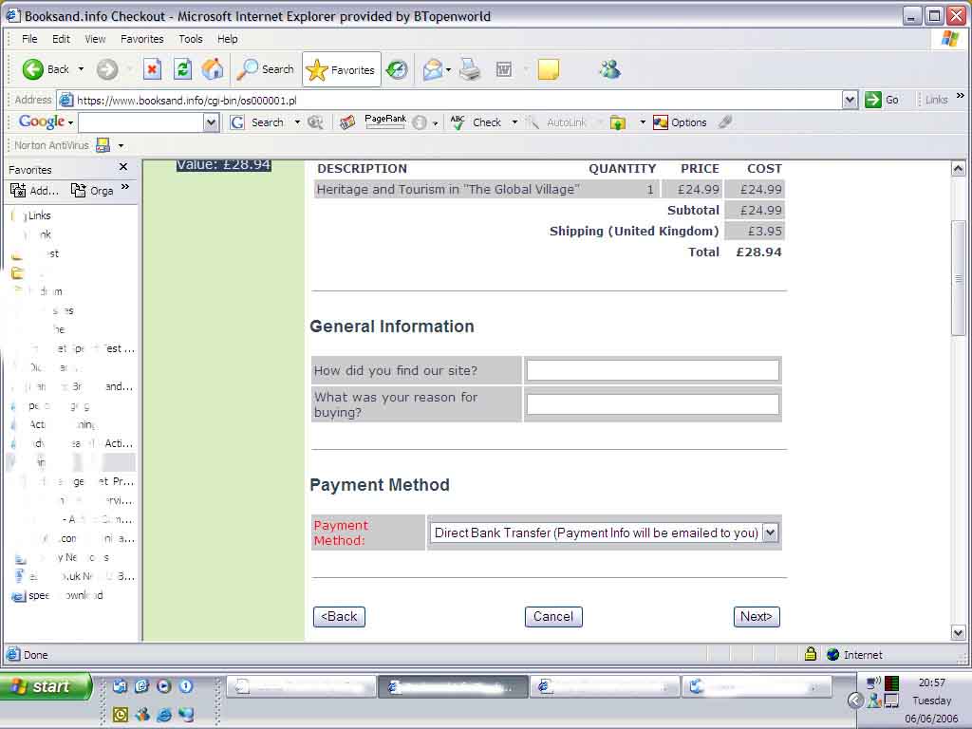Click the 'How did you find our site?' field
The image size is (972, 729).
[652, 370]
